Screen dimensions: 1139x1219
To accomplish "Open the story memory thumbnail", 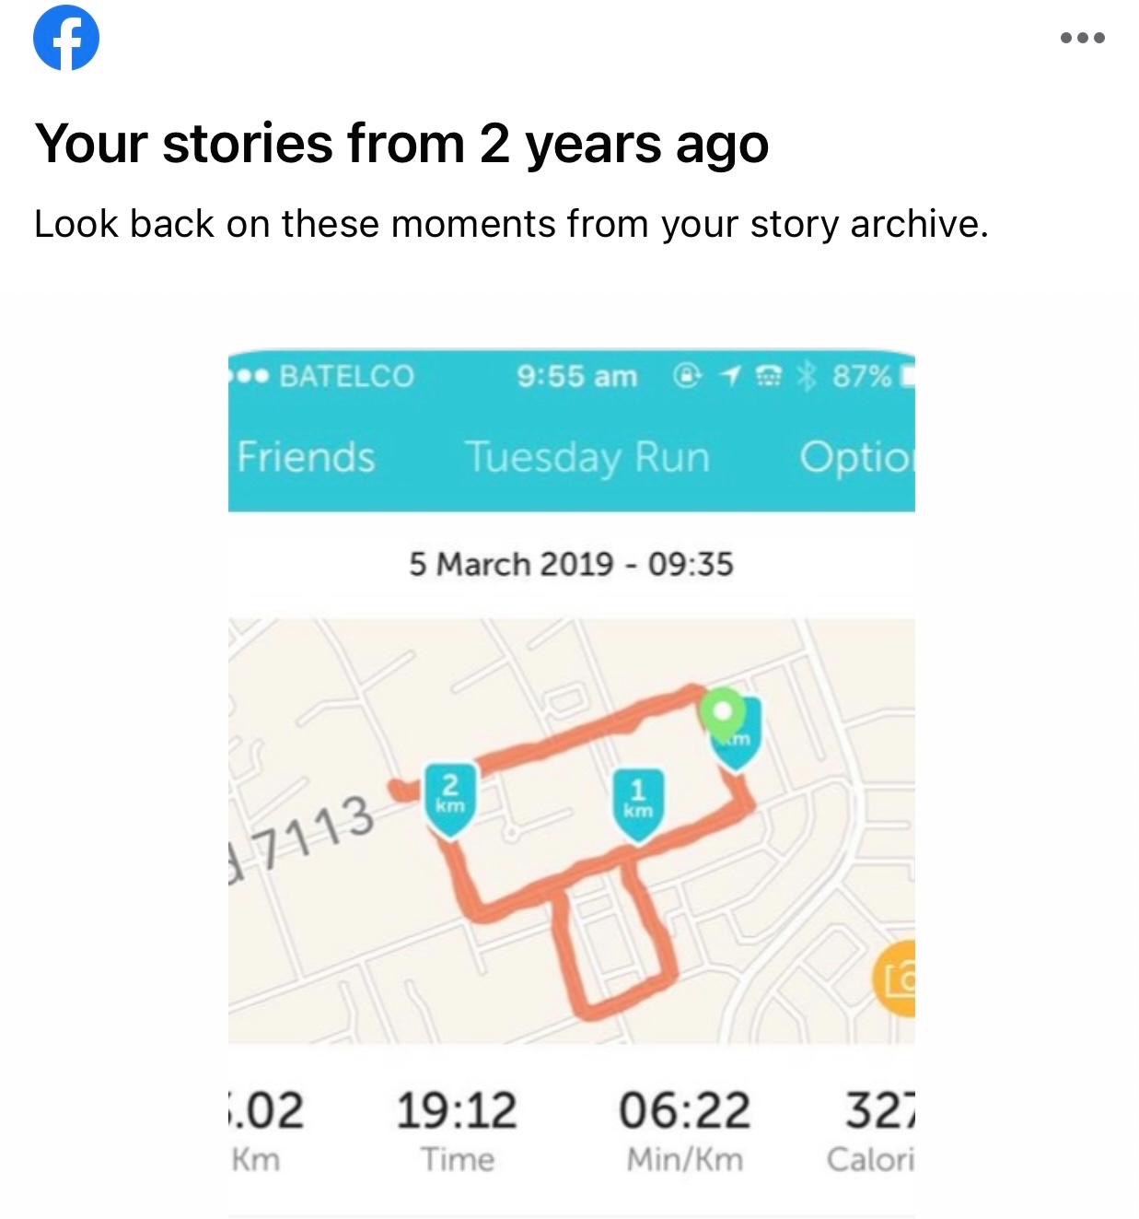I will point(572,783).
